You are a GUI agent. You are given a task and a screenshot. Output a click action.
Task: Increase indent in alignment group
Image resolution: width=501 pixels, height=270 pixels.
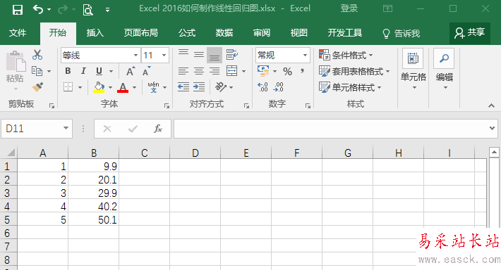coord(199,87)
